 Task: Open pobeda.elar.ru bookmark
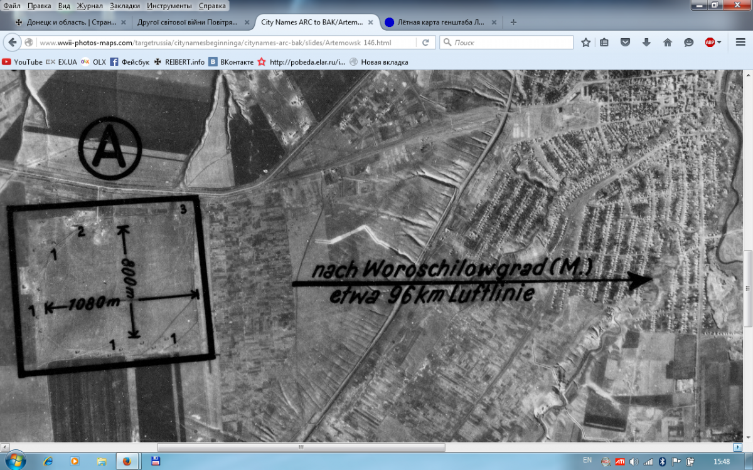(302, 62)
